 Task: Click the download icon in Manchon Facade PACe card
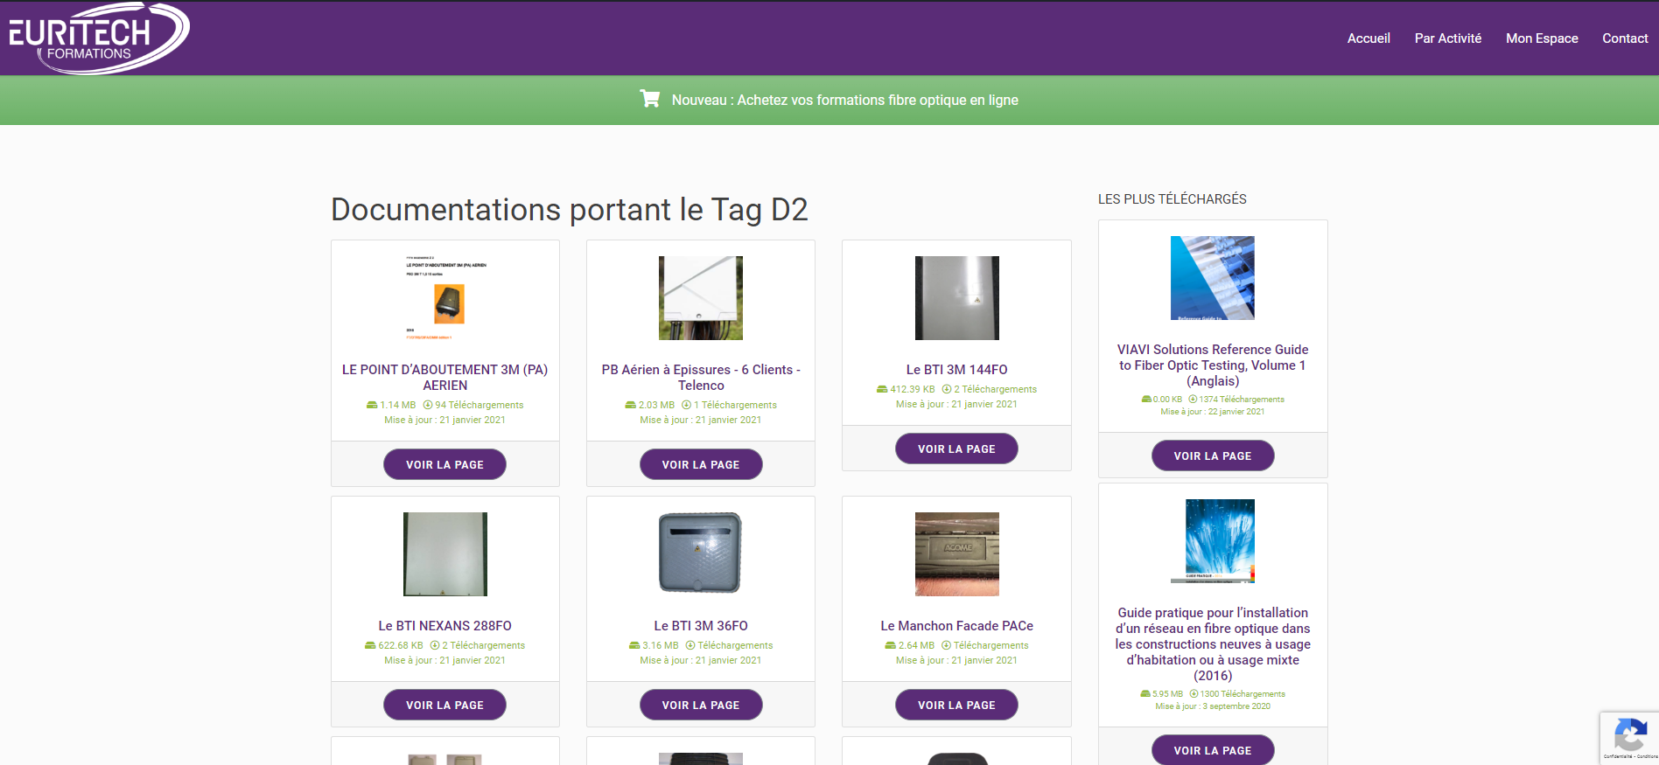coord(946,645)
